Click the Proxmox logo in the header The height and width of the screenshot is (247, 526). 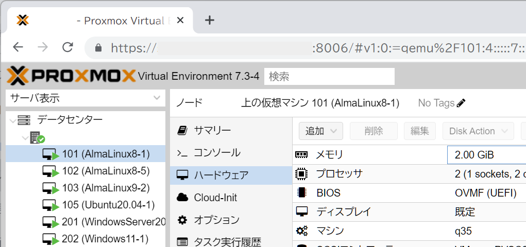71,76
